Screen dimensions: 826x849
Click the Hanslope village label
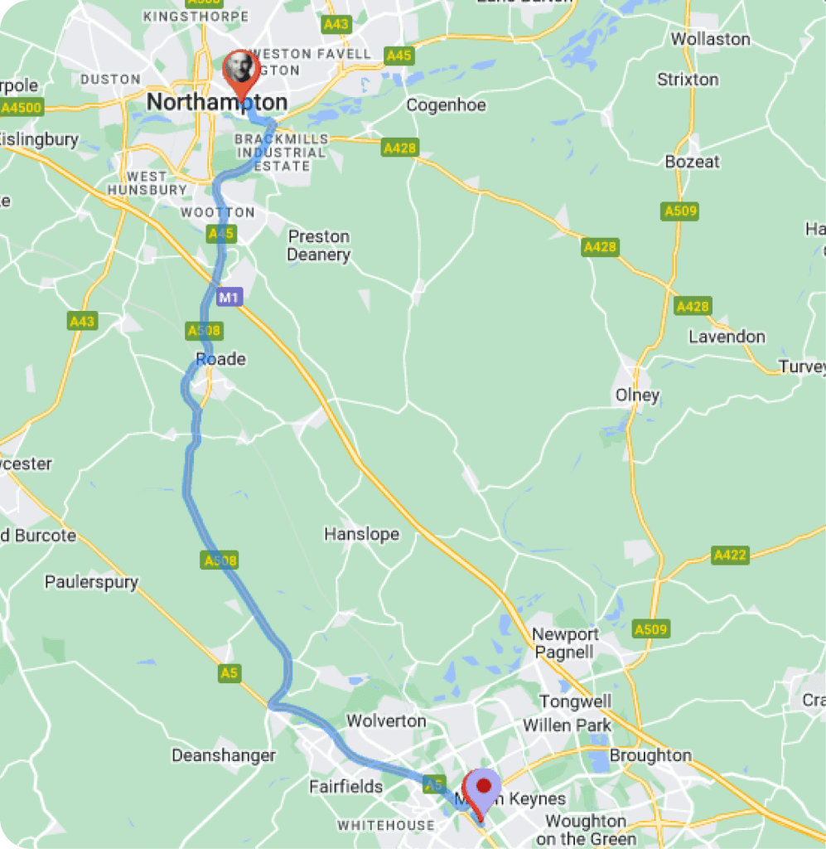point(361,535)
